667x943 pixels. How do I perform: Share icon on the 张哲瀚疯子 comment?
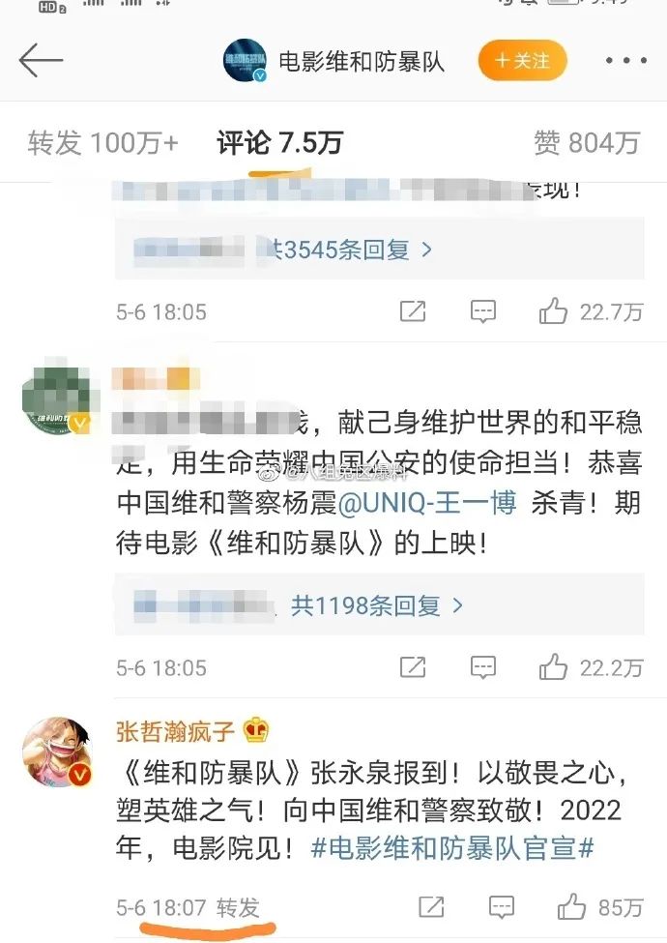(431, 906)
